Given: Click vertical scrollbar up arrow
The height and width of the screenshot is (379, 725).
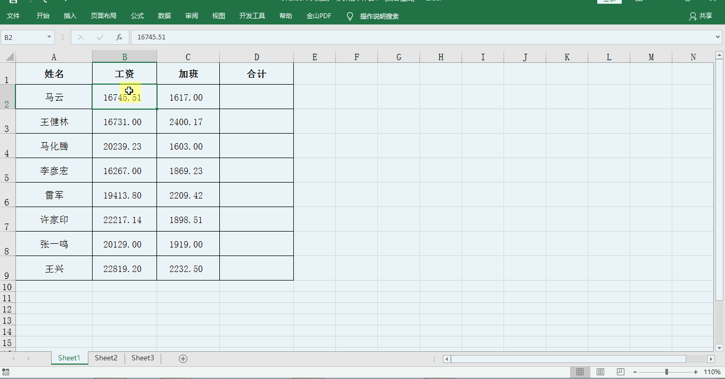Looking at the screenshot, I should tap(720, 55).
